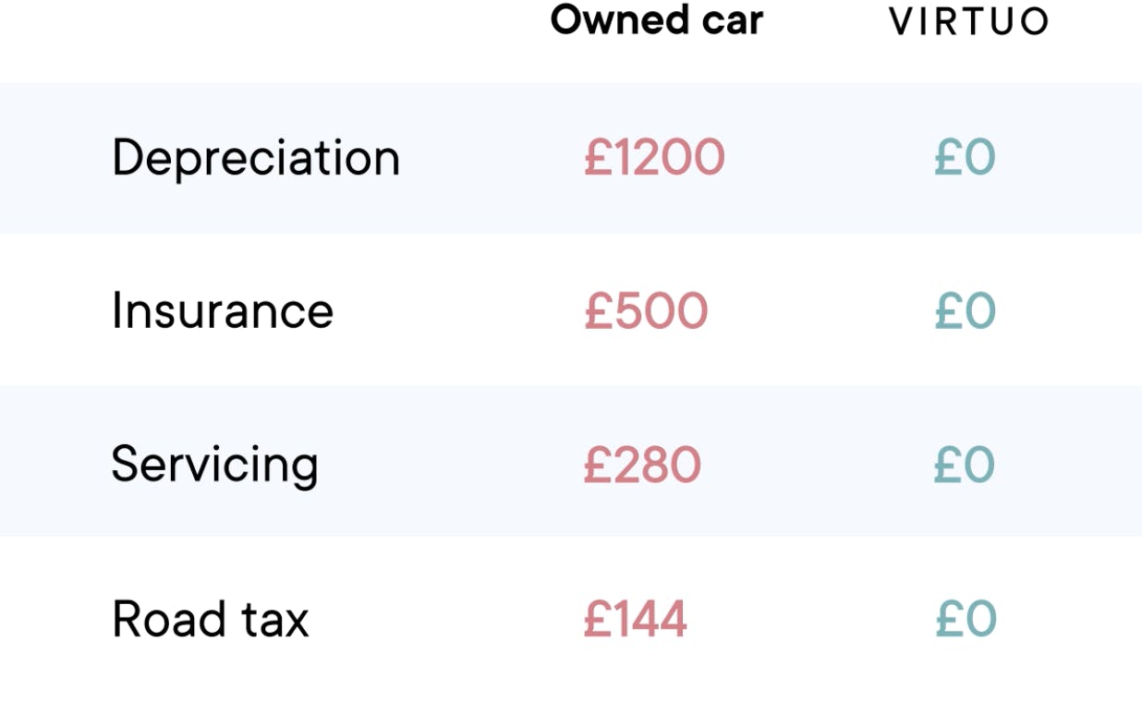Select the Insurance row label
The height and width of the screenshot is (714, 1142).
[222, 310]
